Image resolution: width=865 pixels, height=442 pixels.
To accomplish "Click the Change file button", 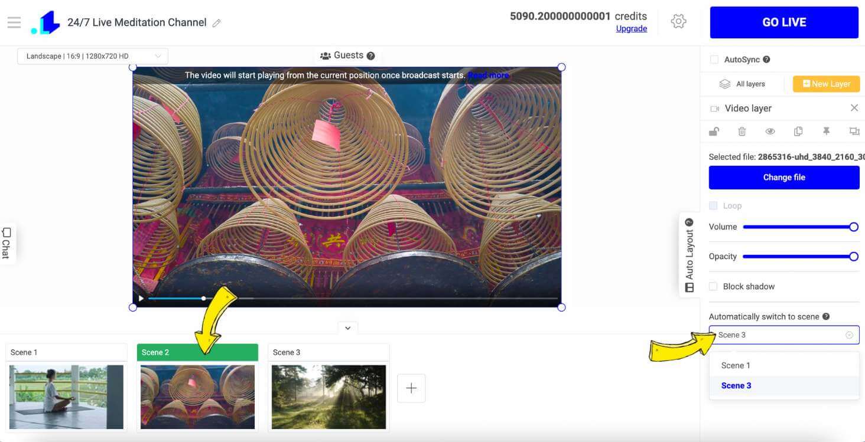I will (784, 178).
